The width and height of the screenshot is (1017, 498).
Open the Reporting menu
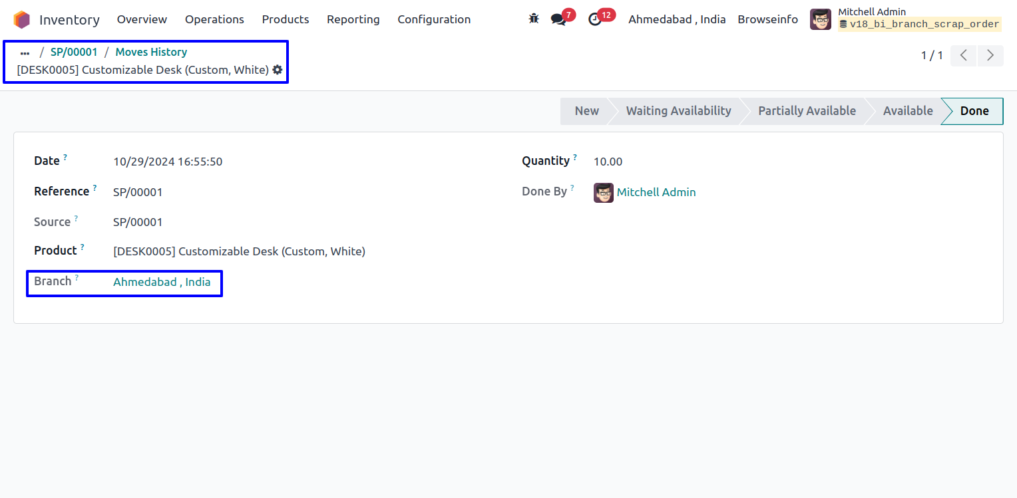[x=353, y=19]
